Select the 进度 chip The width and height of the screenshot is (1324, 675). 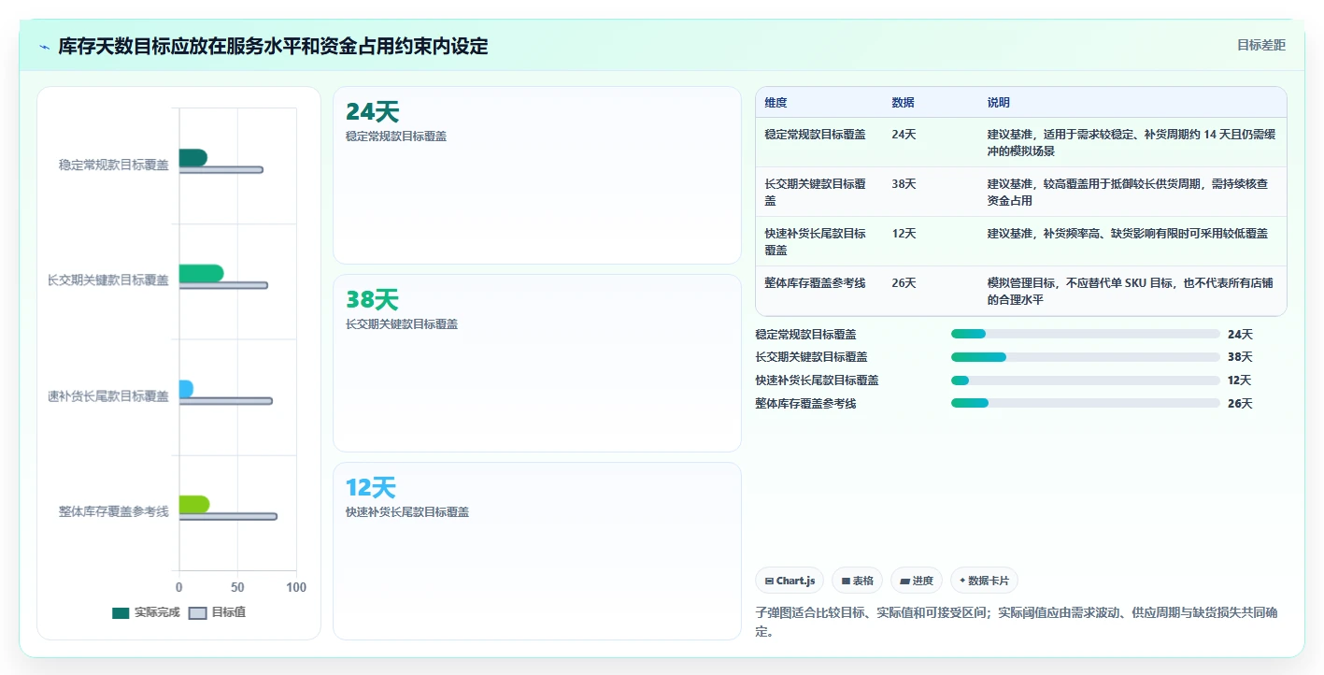916,581
